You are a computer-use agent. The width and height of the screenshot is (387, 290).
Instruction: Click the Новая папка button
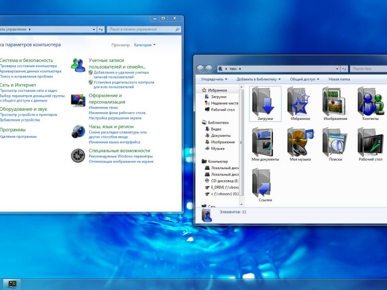click(339, 79)
